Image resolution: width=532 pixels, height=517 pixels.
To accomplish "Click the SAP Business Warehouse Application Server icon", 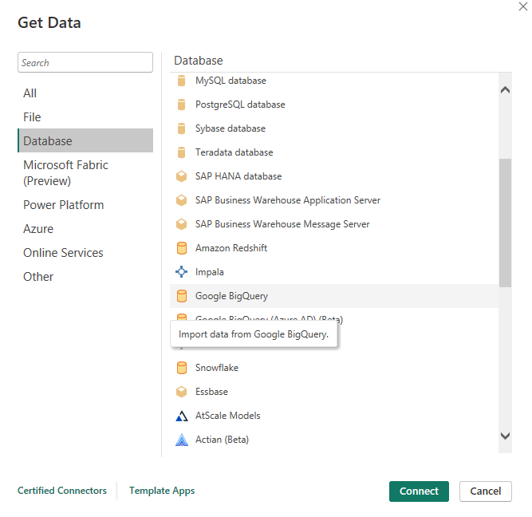I will [x=182, y=200].
